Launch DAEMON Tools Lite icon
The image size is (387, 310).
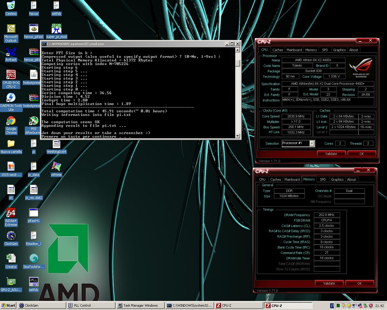(11, 102)
